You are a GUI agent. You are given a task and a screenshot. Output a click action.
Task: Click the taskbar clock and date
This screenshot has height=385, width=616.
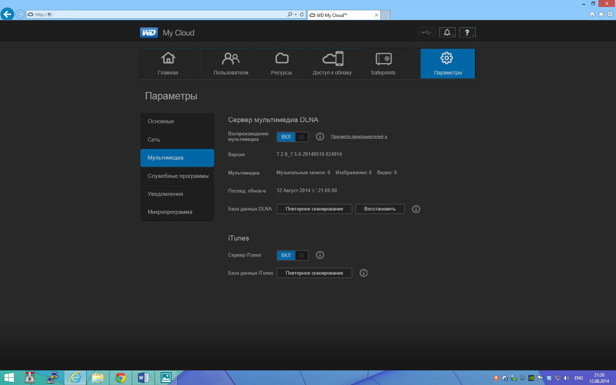[x=599, y=378]
